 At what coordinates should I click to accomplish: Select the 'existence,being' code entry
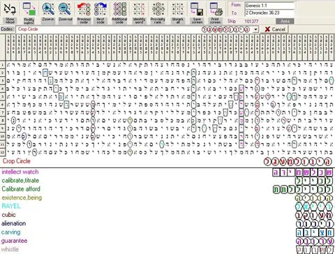point(22,197)
